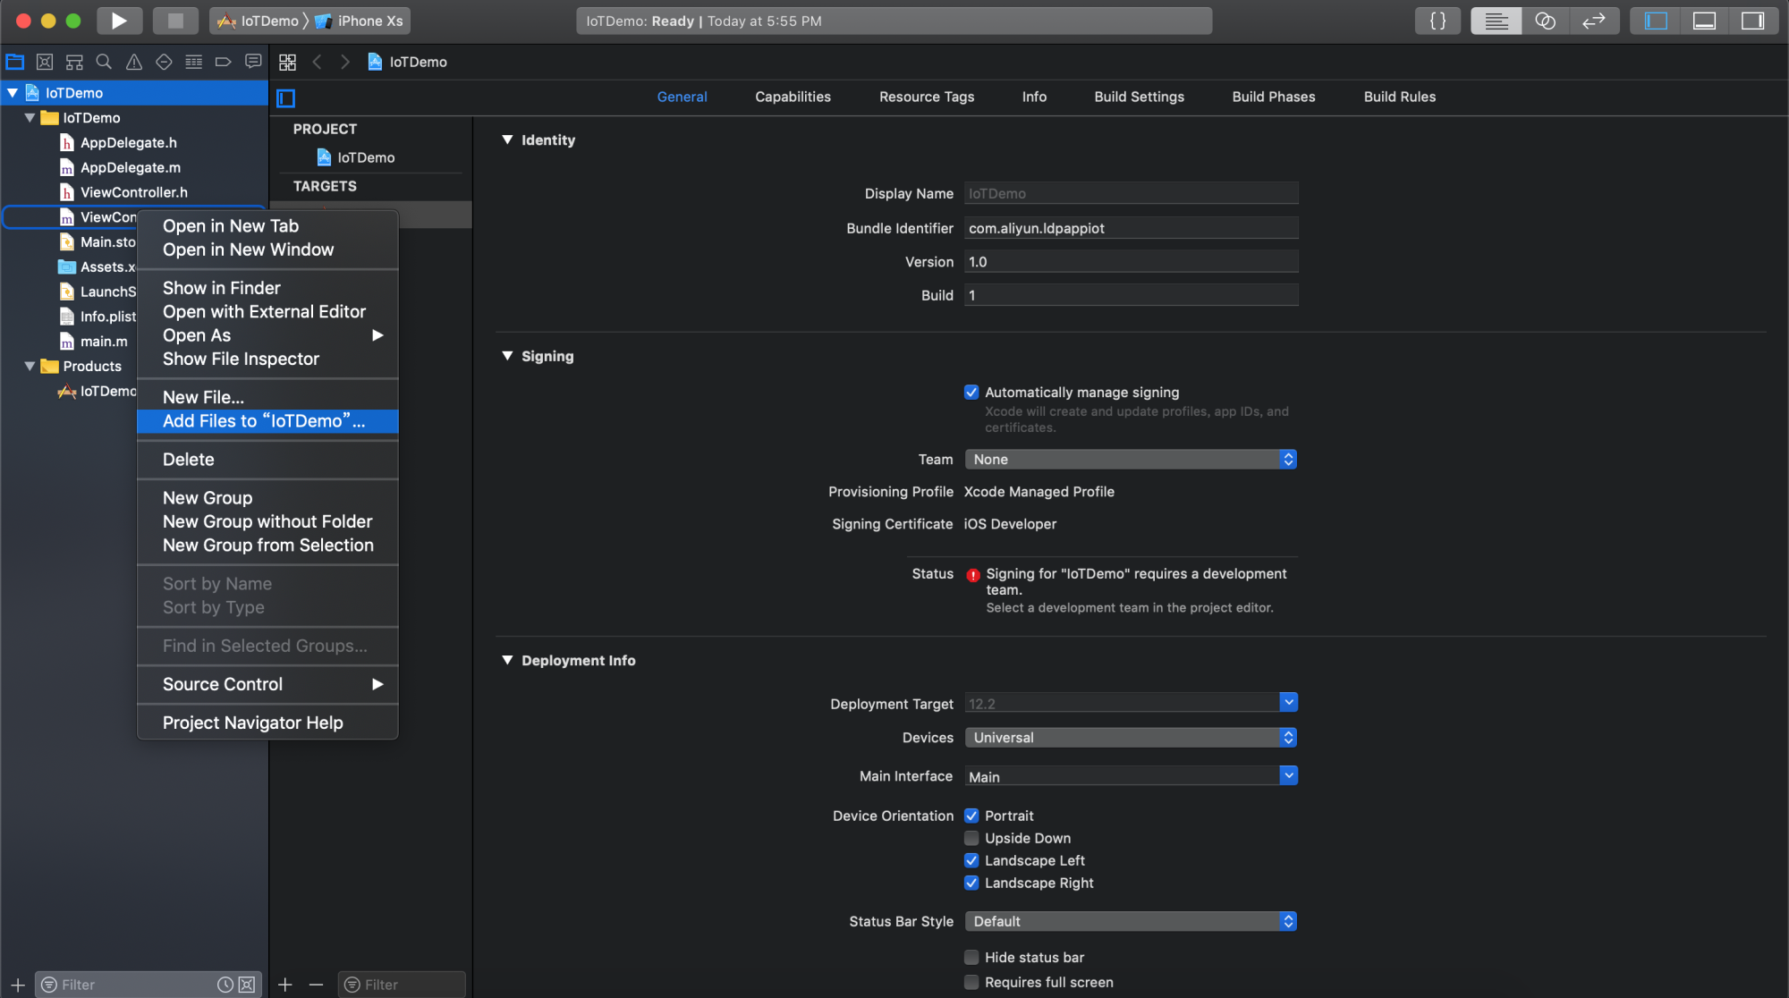This screenshot has height=998, width=1789.
Task: Run the build with the Play button
Action: coord(119,21)
